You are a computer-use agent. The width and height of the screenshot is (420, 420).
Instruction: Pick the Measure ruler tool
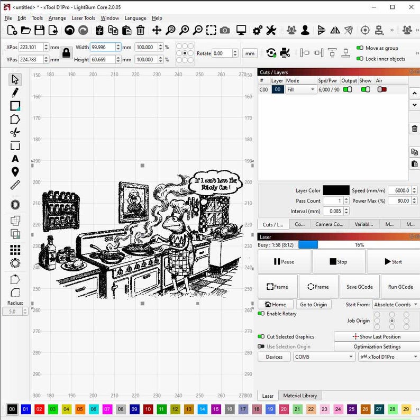[x=15, y=185]
